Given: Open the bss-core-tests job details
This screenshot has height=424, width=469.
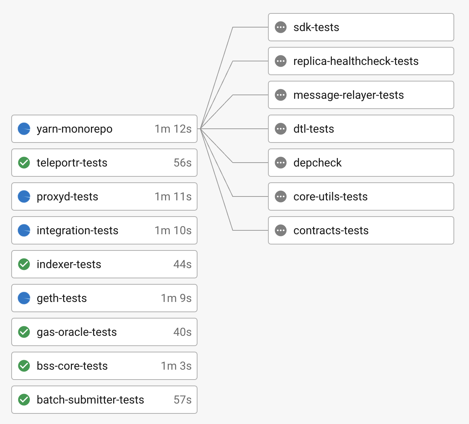Looking at the screenshot, I should 104,366.
